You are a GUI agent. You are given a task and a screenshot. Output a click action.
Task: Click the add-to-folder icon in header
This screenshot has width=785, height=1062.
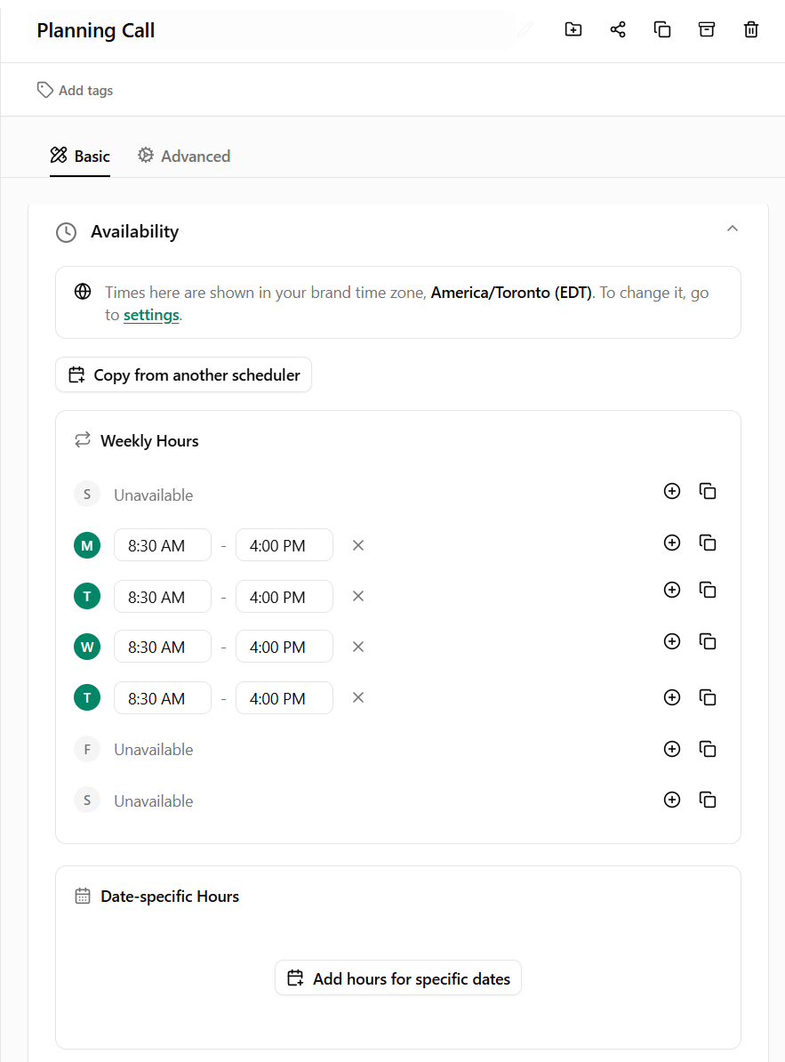573,30
